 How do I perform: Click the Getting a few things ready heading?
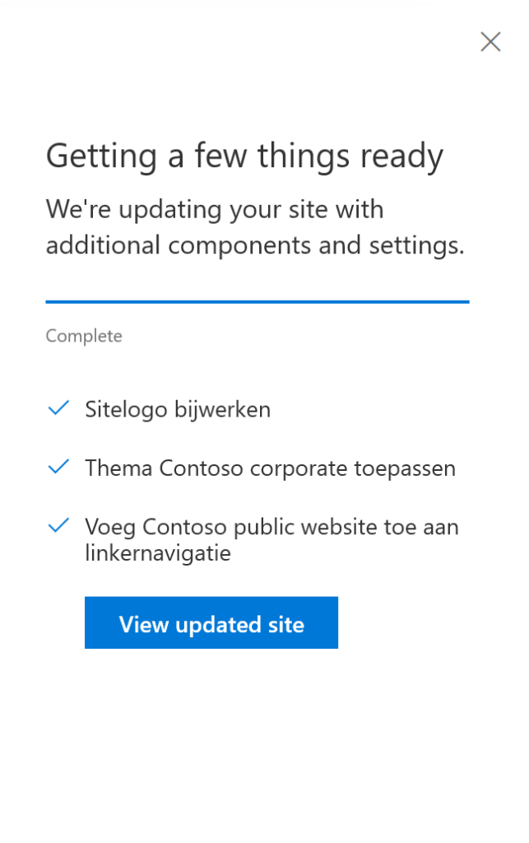coord(244,156)
